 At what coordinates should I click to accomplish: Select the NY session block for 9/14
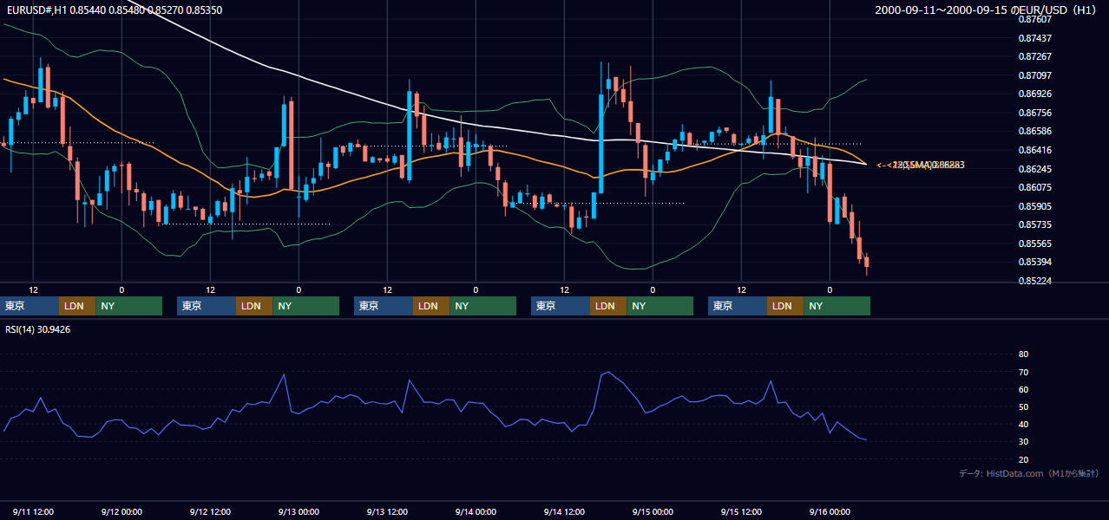click(x=659, y=306)
